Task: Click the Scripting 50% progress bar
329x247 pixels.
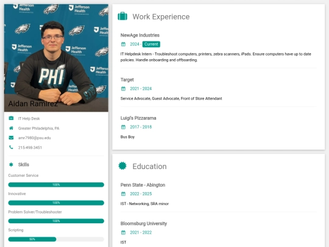Action: pyautogui.click(x=56, y=239)
